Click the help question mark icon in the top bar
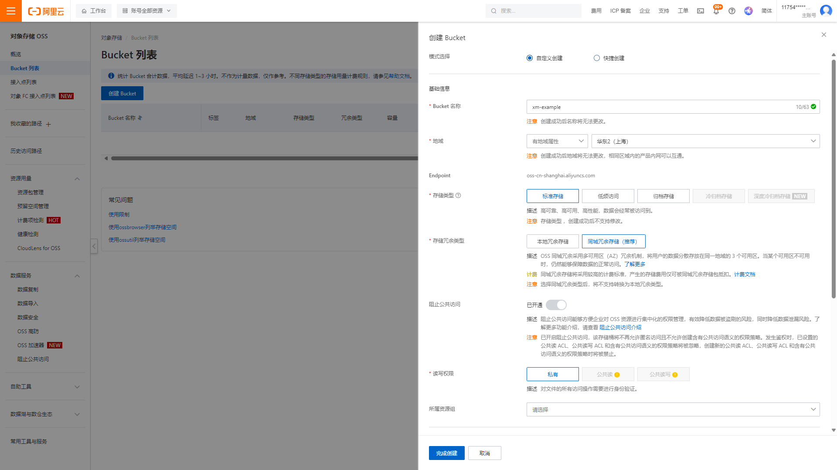Screen dimensions: 837x470 pos(732,11)
